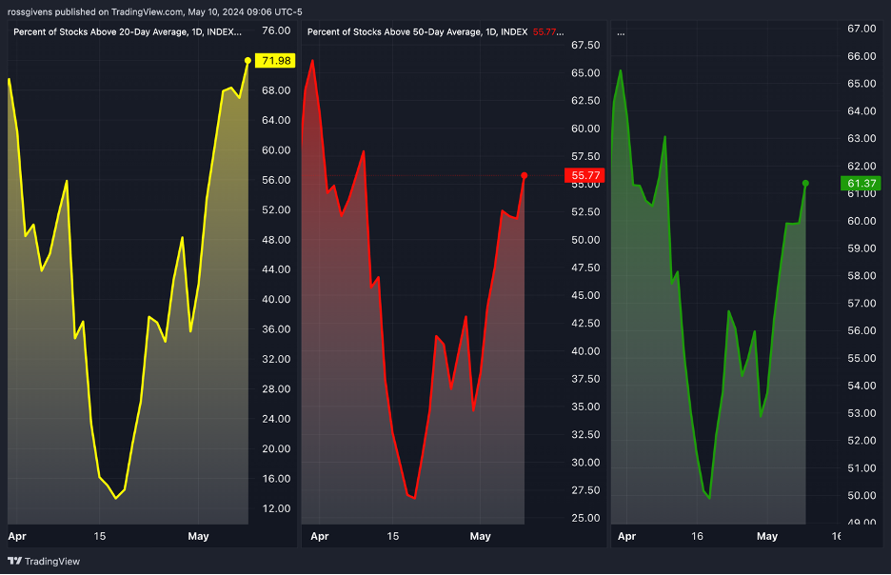891x575 pixels.
Task: Click 'Apr' on red chart time axis
Action: 319,536
